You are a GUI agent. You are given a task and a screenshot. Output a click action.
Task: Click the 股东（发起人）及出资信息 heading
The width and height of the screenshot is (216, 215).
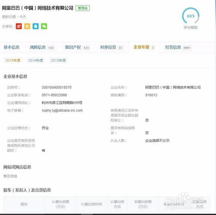pos(27,190)
